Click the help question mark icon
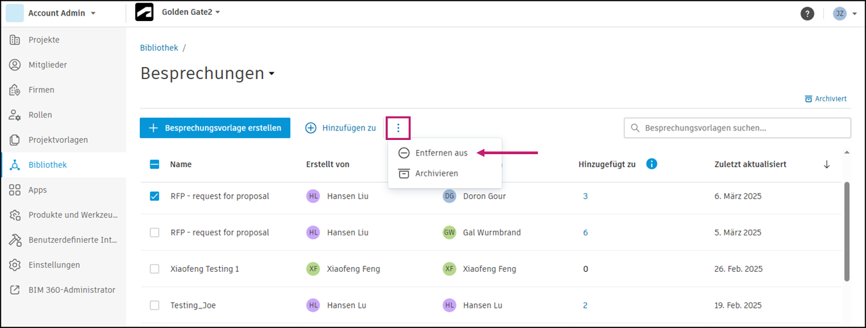This screenshot has width=866, height=328. tap(806, 14)
